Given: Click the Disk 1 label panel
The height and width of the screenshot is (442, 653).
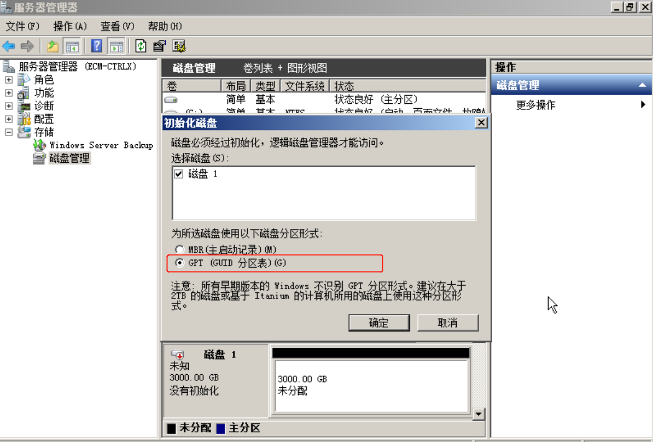Looking at the screenshot, I should click(x=216, y=380).
